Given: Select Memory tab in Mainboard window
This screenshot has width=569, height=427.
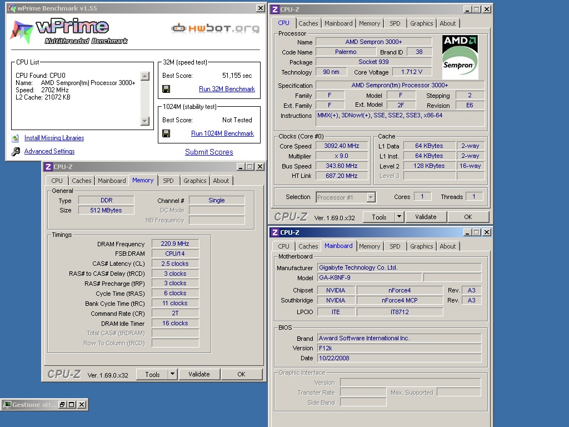Looking at the screenshot, I should 370,246.
